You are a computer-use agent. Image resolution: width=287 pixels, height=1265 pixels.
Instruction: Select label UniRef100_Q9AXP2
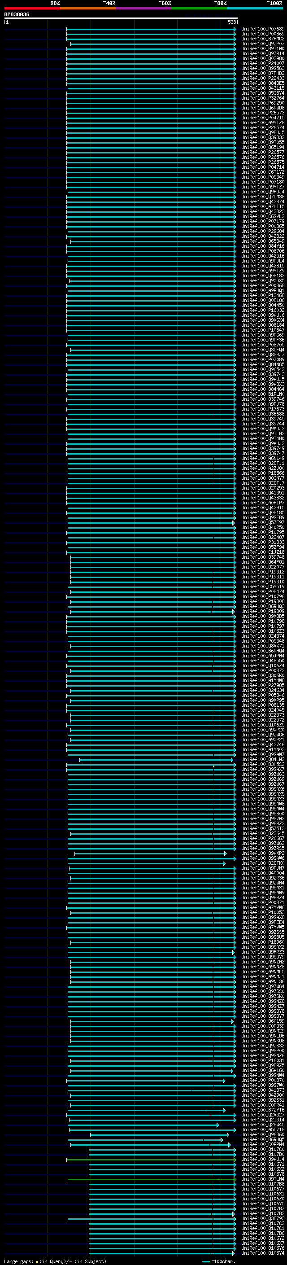click(263, 854)
